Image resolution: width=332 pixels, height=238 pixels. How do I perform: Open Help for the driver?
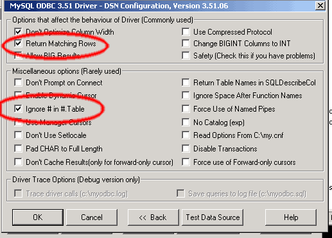coord(291,217)
